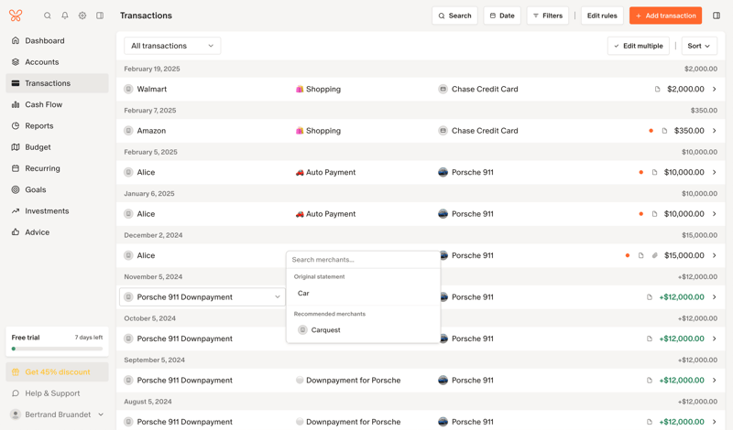The image size is (733, 430).
Task: Go to Dashboard
Action: point(57,40)
